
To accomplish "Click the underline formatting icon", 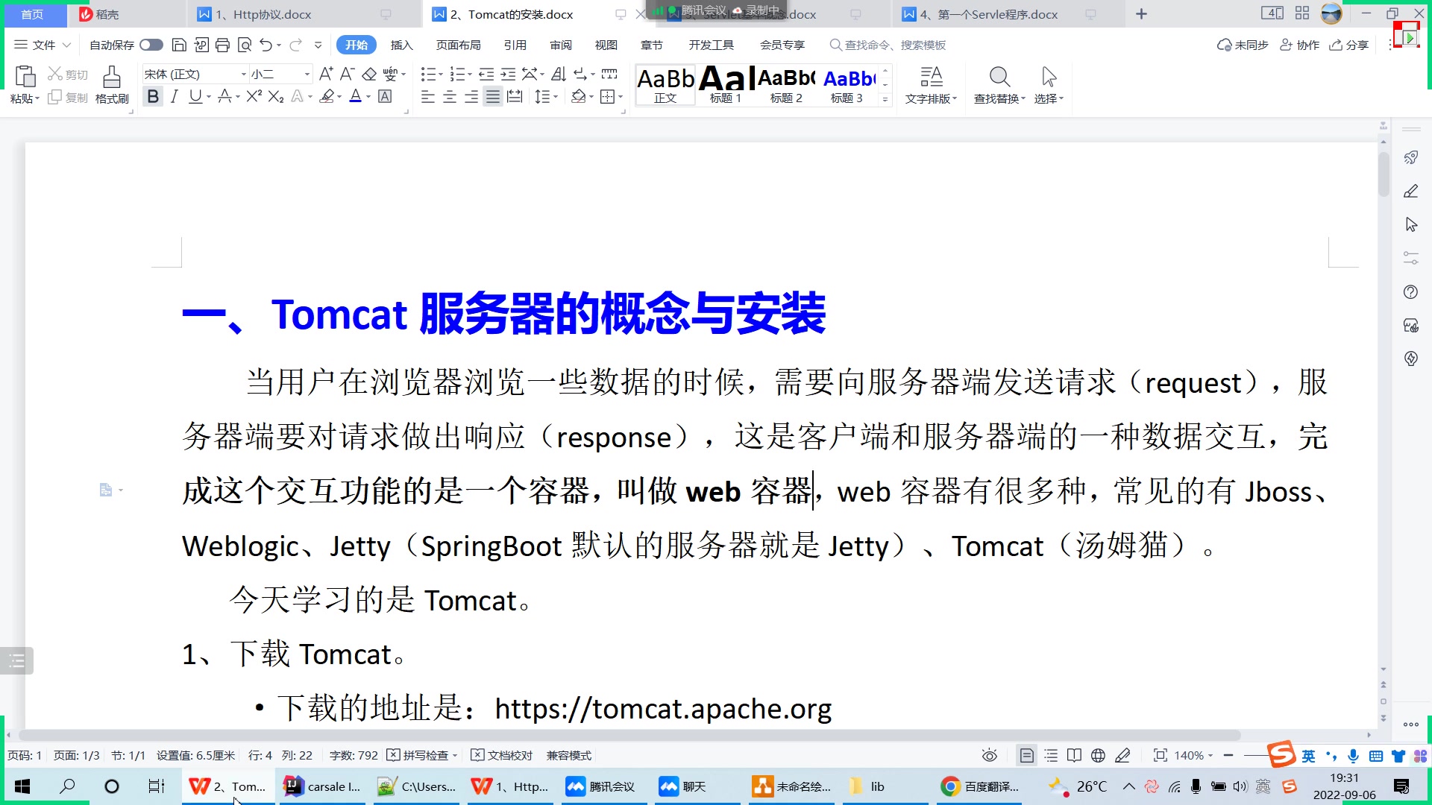I will [x=195, y=95].
